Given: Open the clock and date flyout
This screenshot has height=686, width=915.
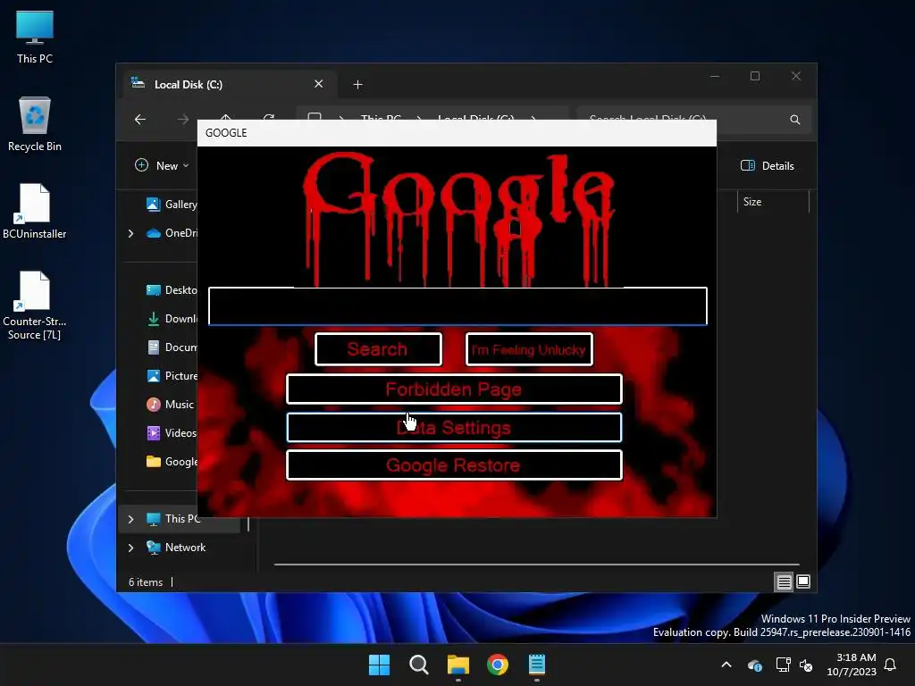Looking at the screenshot, I should pyautogui.click(x=852, y=665).
